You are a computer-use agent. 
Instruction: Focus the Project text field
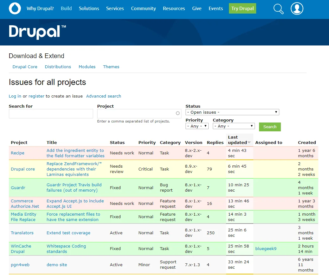point(139,114)
